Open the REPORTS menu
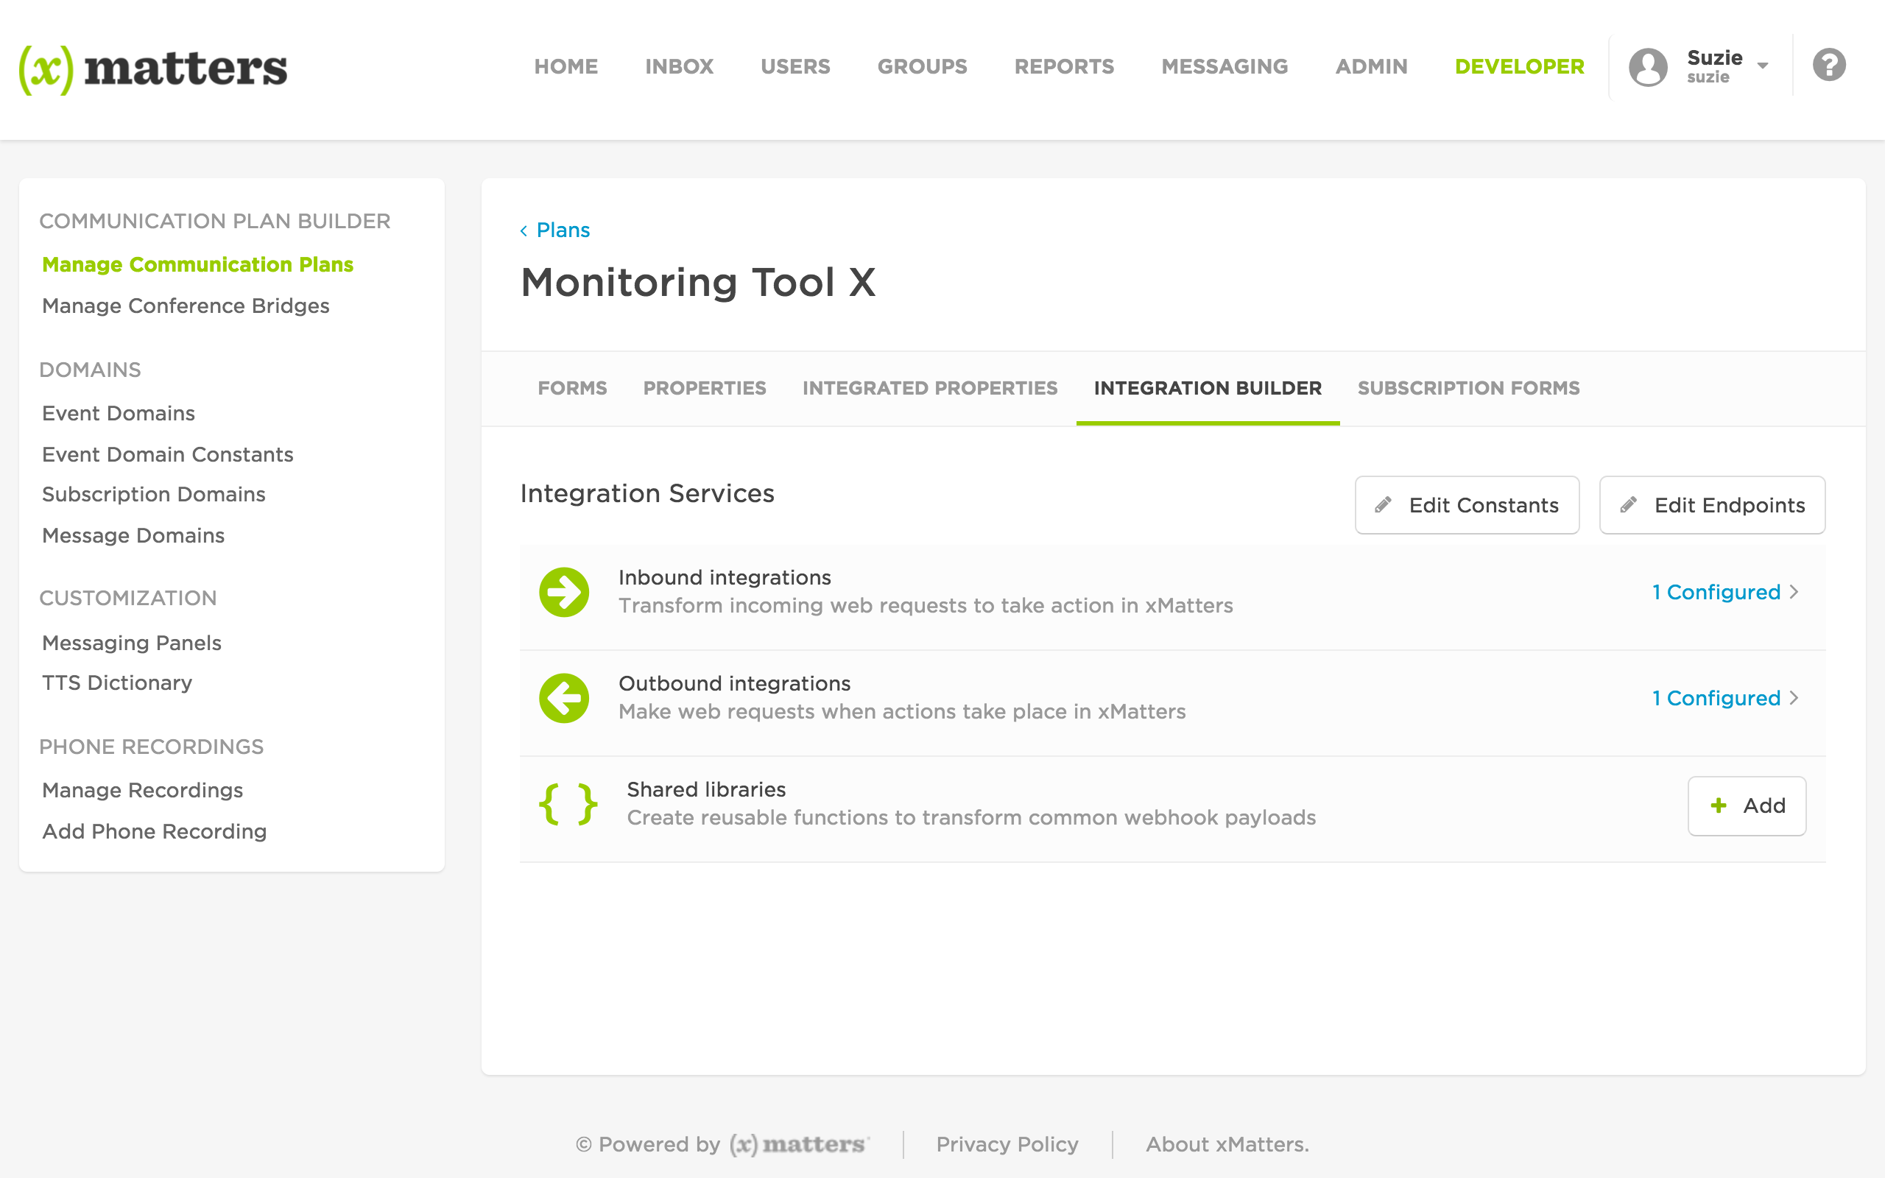 1064,67
